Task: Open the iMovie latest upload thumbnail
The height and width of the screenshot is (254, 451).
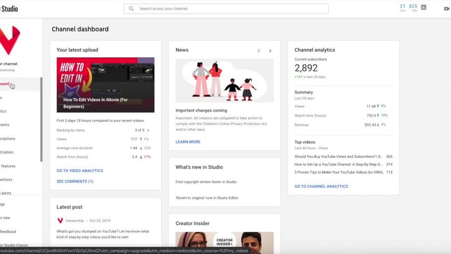Action: tap(105, 85)
